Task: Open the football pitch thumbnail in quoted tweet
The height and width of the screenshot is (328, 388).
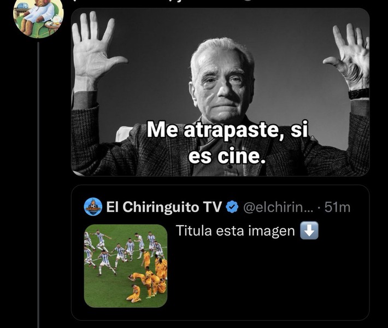Action: (126, 266)
